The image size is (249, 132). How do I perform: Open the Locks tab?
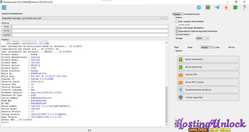pos(217,47)
